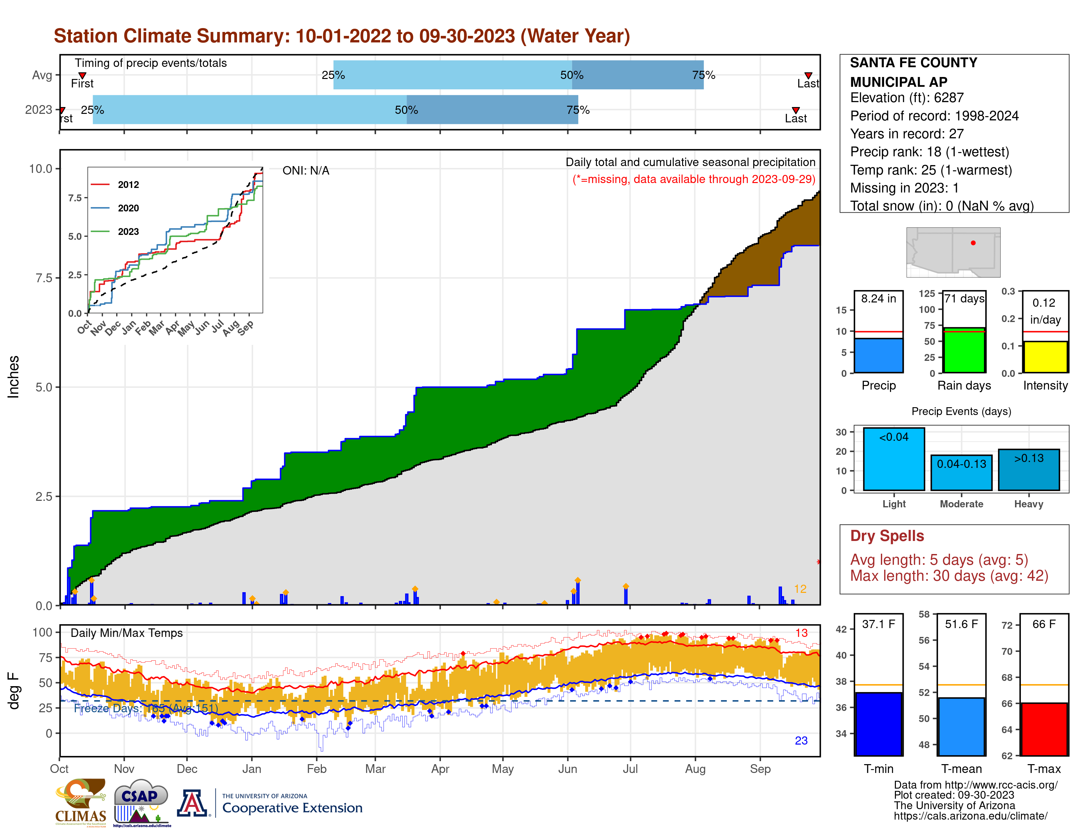Click the Inches y-axis label
Image resolution: width=1077 pixels, height=832 pixels.
coord(13,377)
